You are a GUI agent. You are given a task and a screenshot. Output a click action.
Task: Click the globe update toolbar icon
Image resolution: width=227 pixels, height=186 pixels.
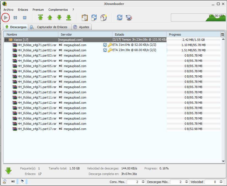(x=129, y=18)
